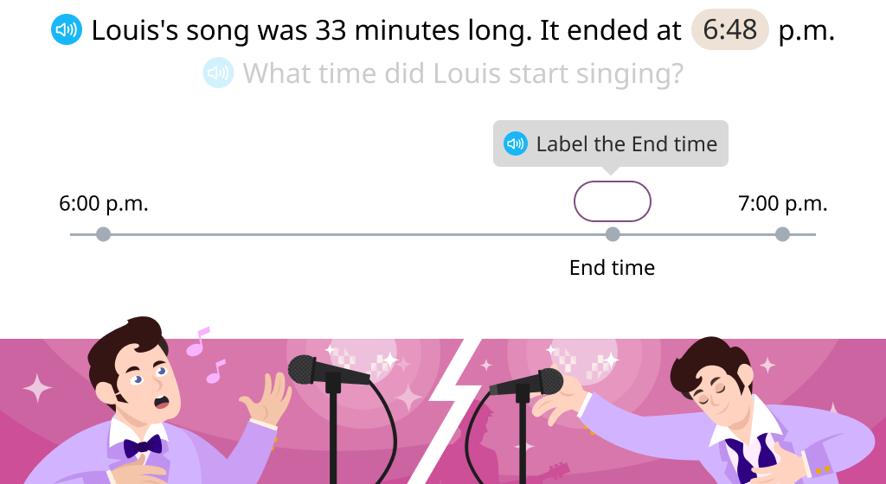This screenshot has height=484, width=886.
Task: Click the 7:00 p.m. label
Action: 782,203
